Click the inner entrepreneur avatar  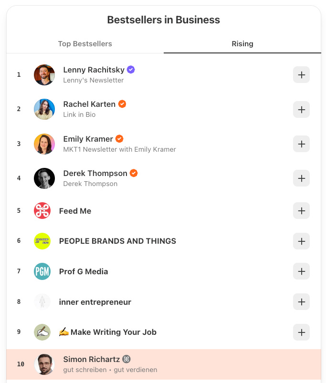tap(42, 302)
